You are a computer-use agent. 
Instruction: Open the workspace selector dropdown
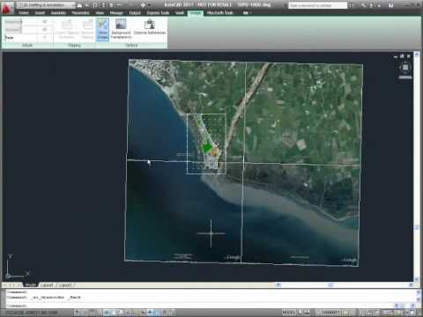46,5
